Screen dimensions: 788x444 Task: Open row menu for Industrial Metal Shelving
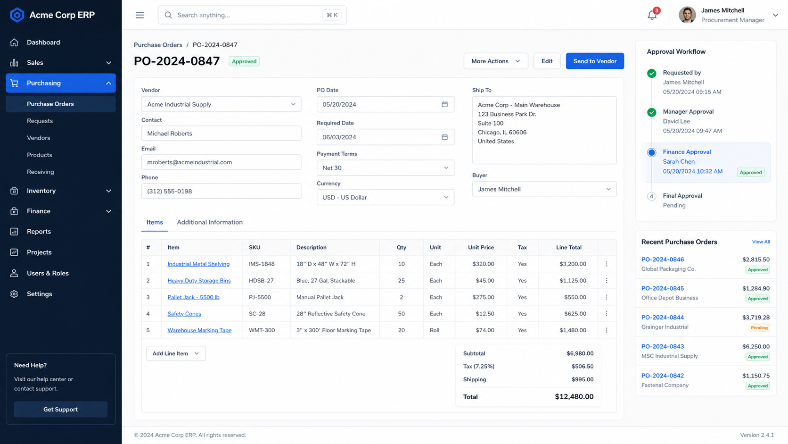607,264
